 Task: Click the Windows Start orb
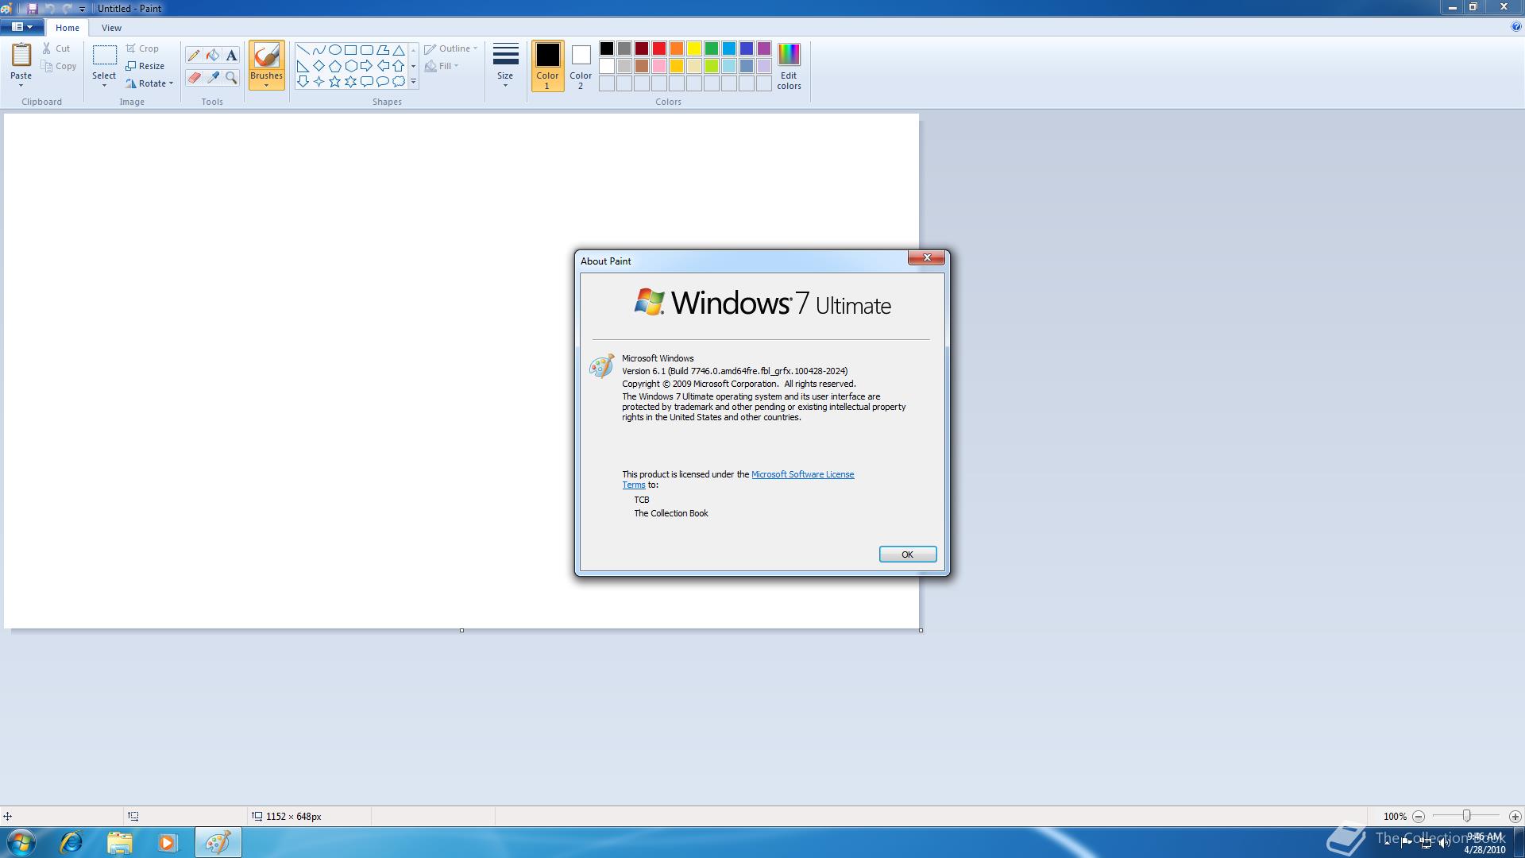point(21,842)
